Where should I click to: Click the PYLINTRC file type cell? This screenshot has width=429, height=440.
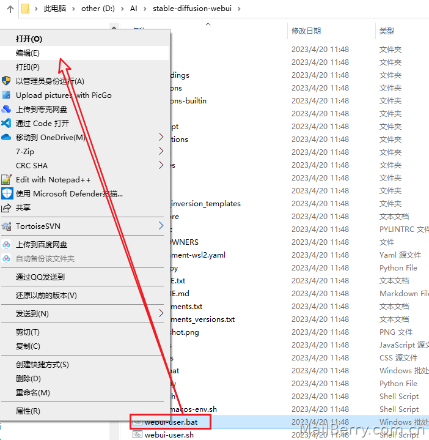[x=404, y=229]
